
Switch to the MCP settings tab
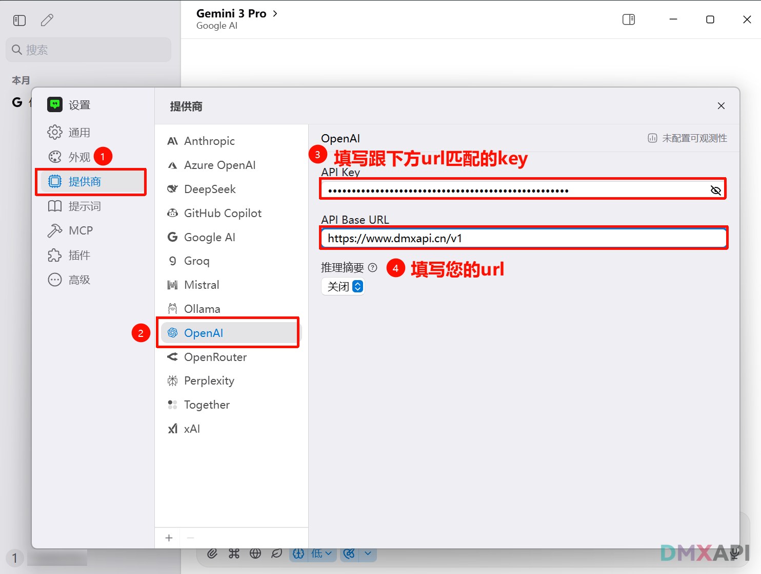80,231
